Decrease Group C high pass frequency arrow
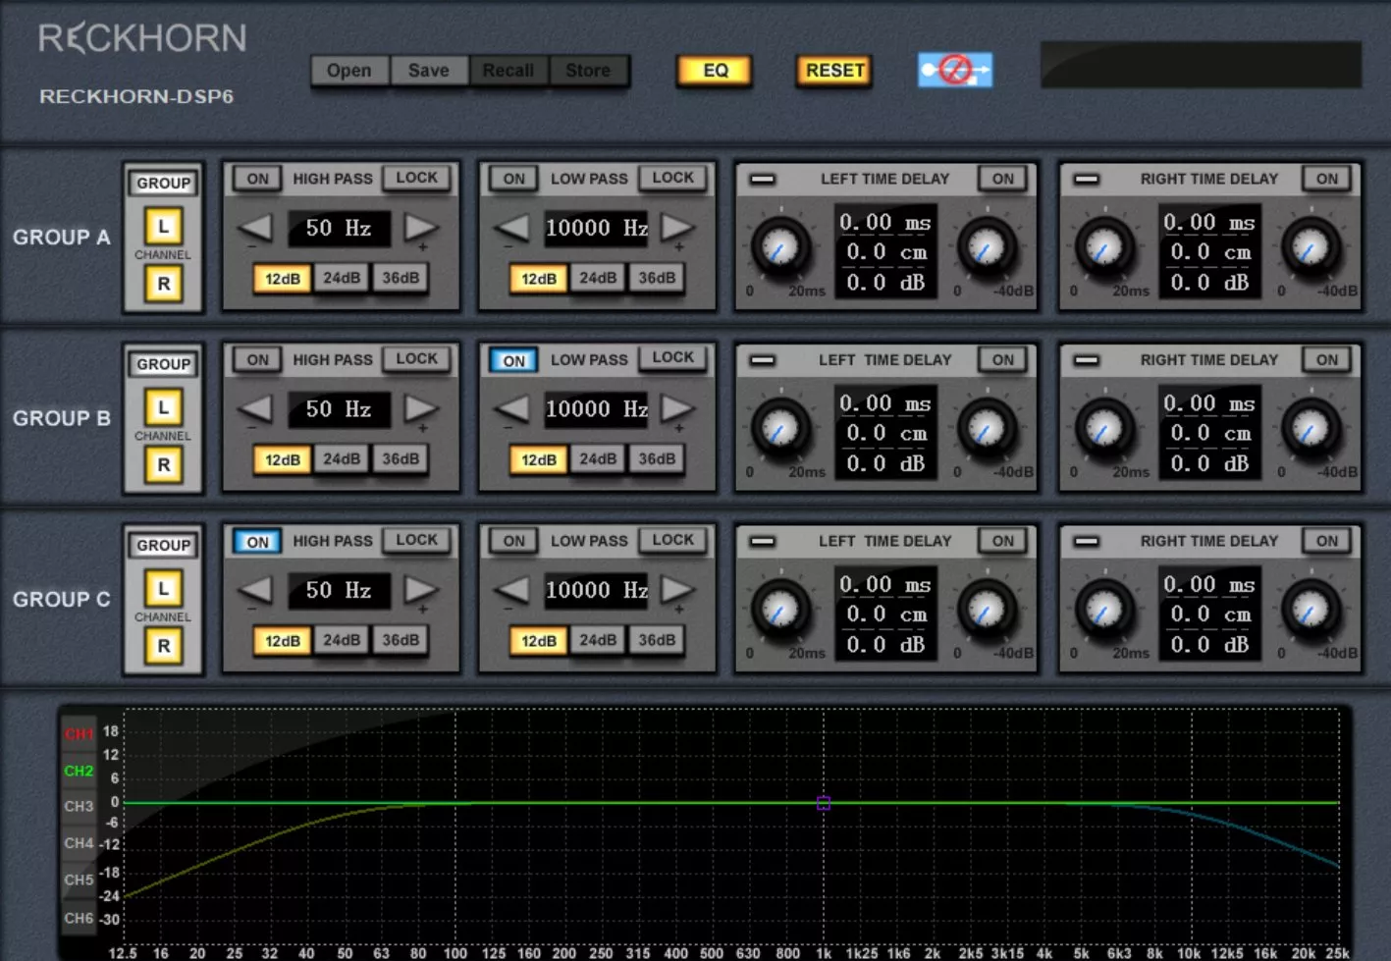The width and height of the screenshot is (1391, 961). (x=255, y=590)
